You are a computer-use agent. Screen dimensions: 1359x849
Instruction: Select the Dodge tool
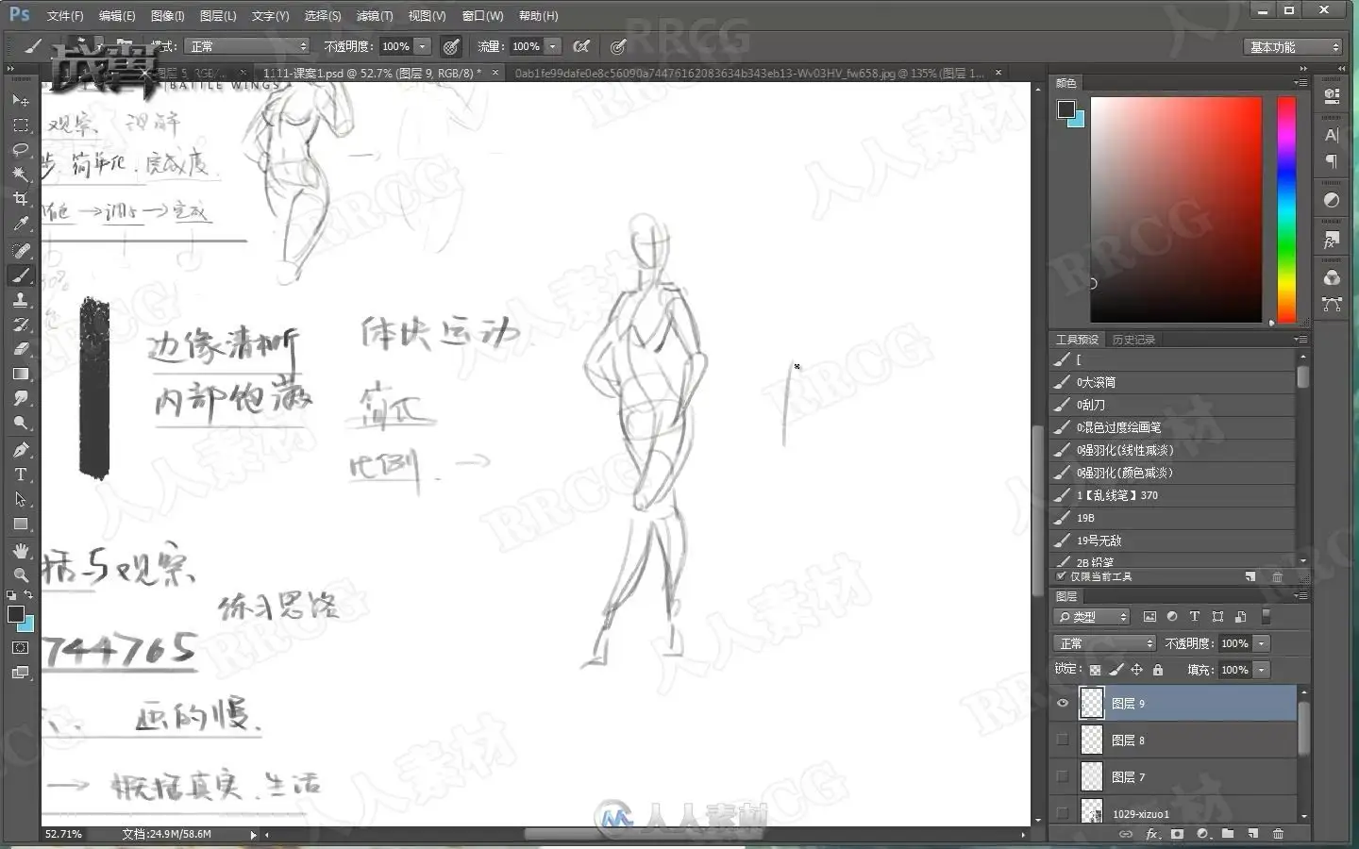(21, 424)
